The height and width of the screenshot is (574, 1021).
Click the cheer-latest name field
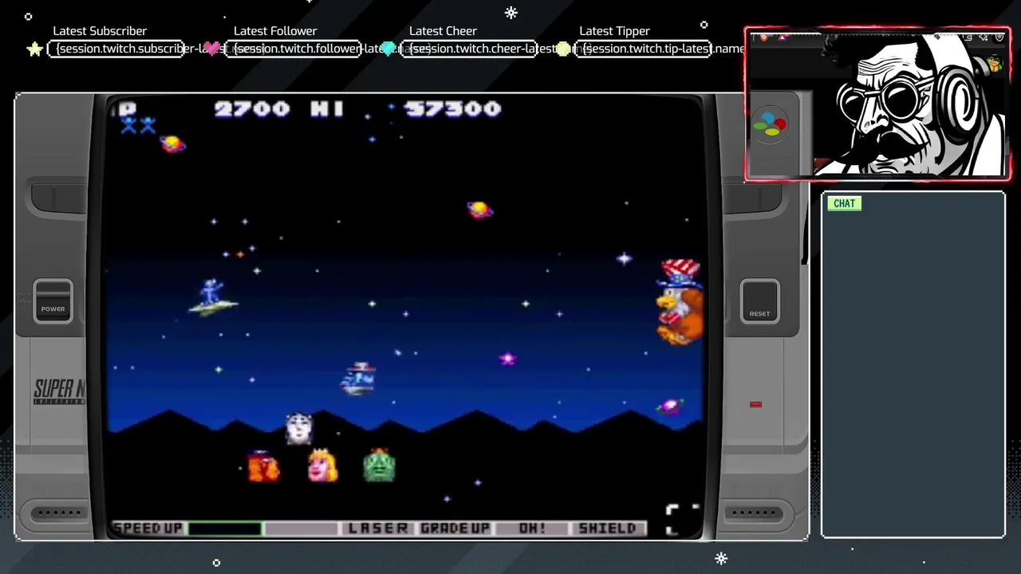(468, 49)
